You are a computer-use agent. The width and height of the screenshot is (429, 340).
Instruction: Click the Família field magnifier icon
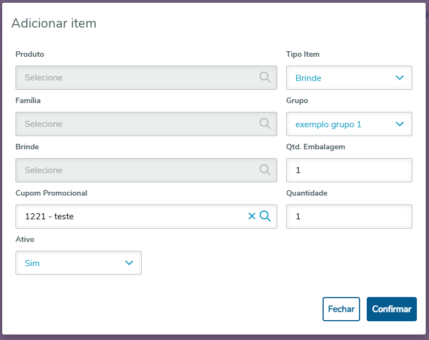coord(265,123)
